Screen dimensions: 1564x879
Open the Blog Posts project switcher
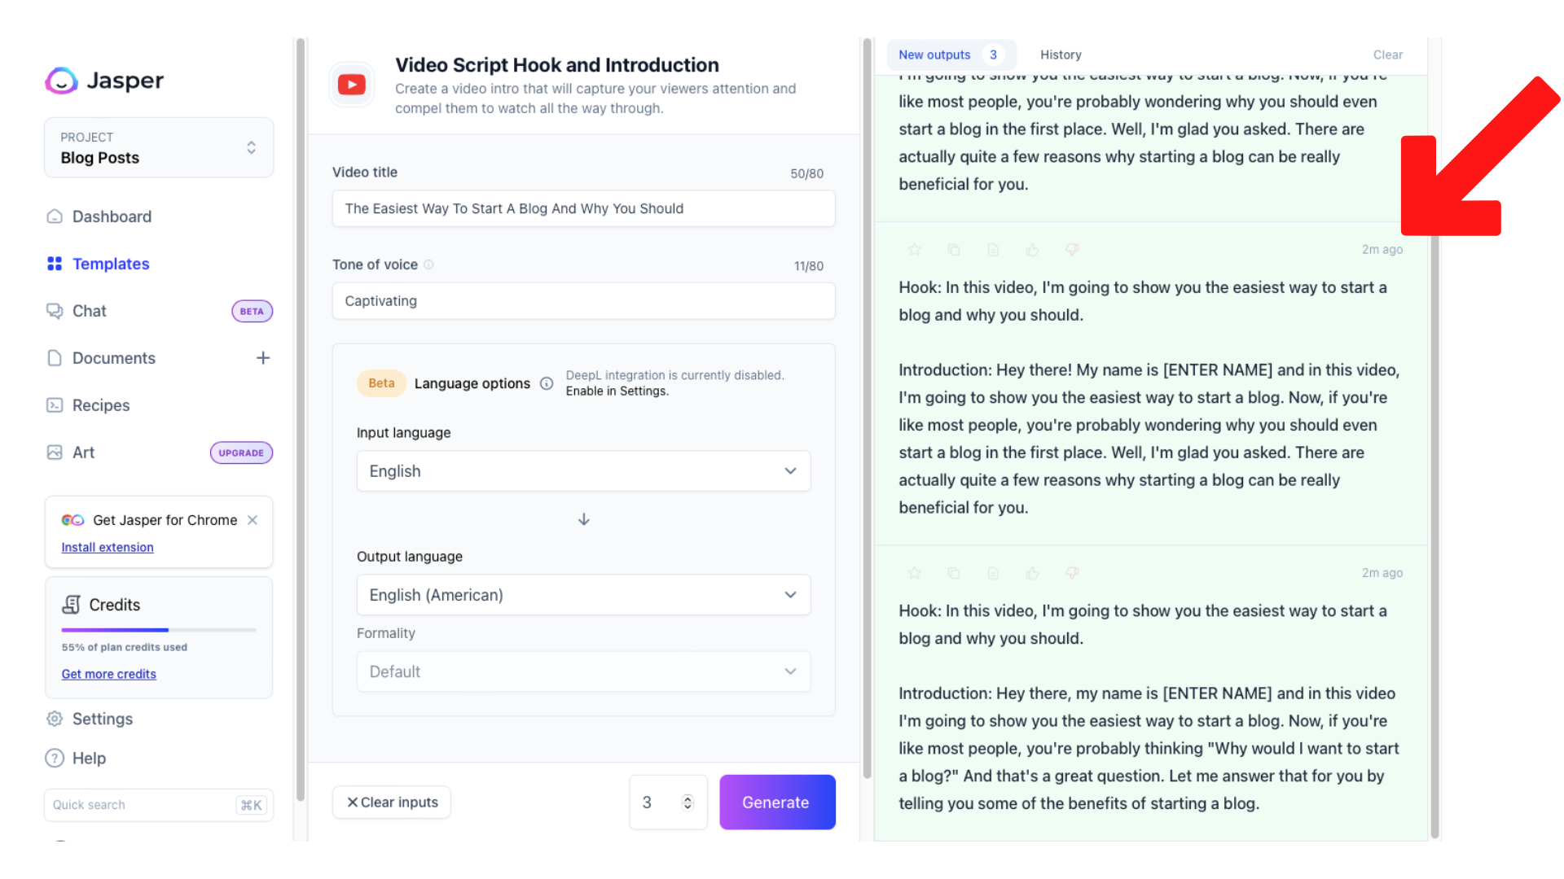pyautogui.click(x=251, y=147)
